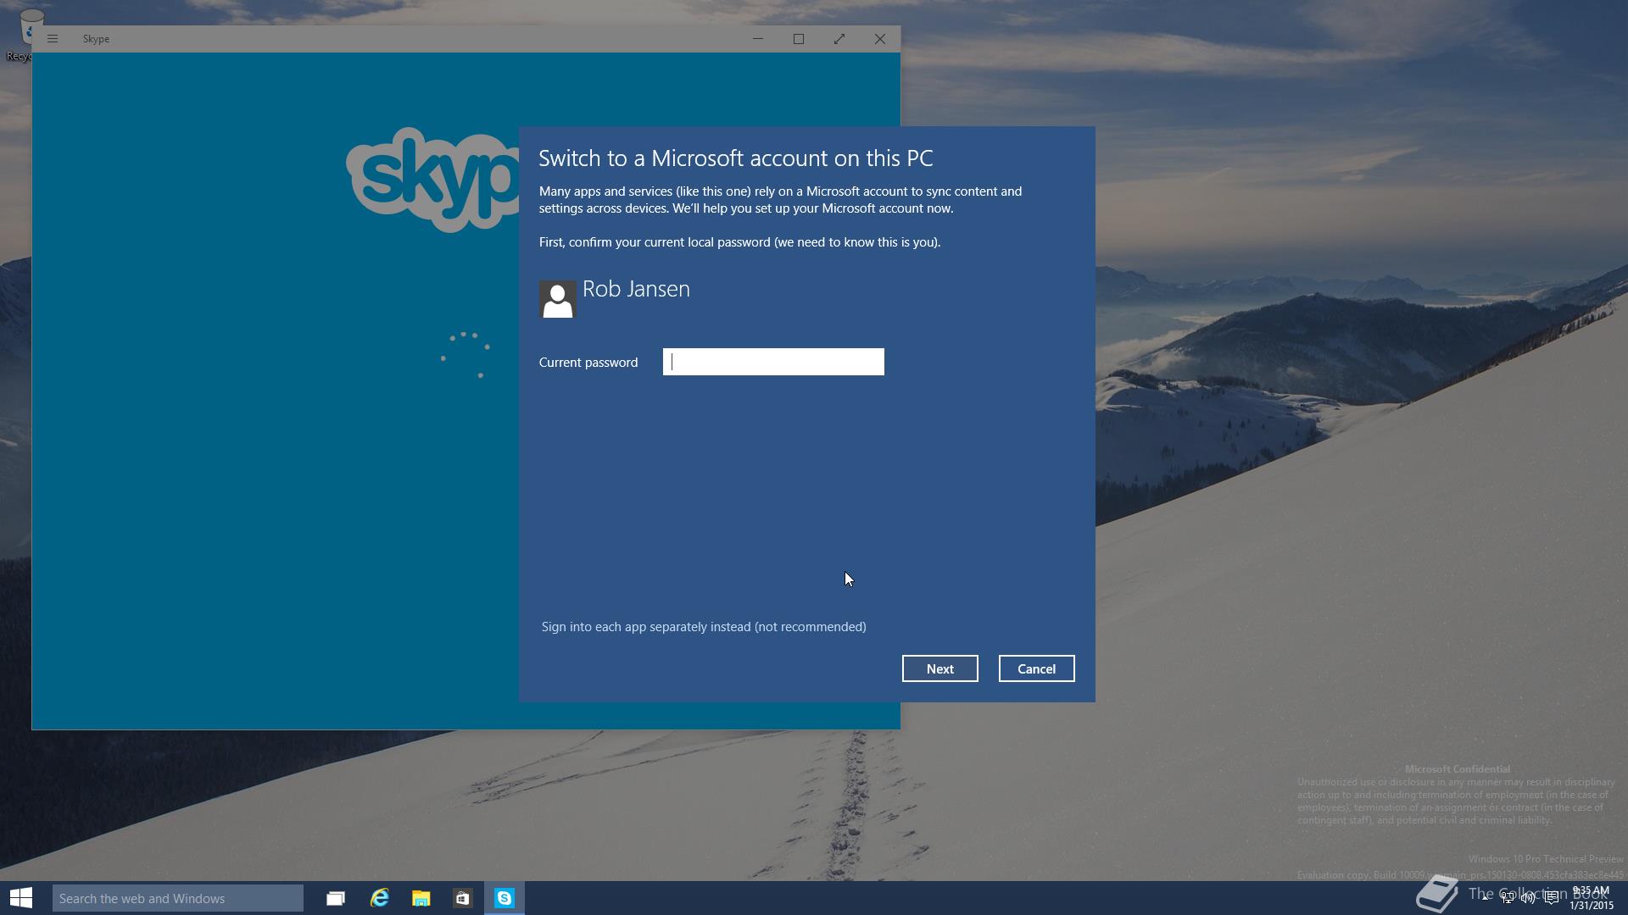Open the volume tray icon

point(1528,898)
